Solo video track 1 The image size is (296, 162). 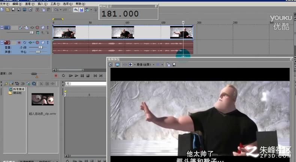click(48, 28)
